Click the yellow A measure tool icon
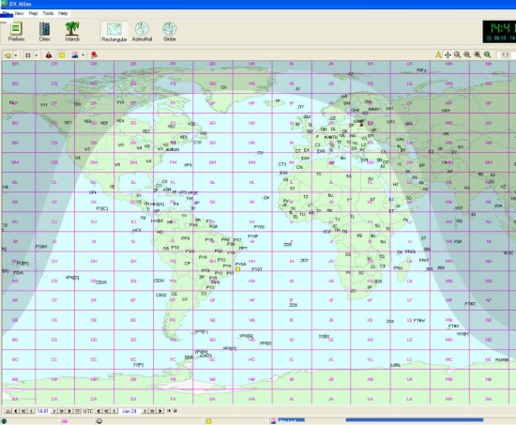The image size is (516, 425). click(x=438, y=55)
